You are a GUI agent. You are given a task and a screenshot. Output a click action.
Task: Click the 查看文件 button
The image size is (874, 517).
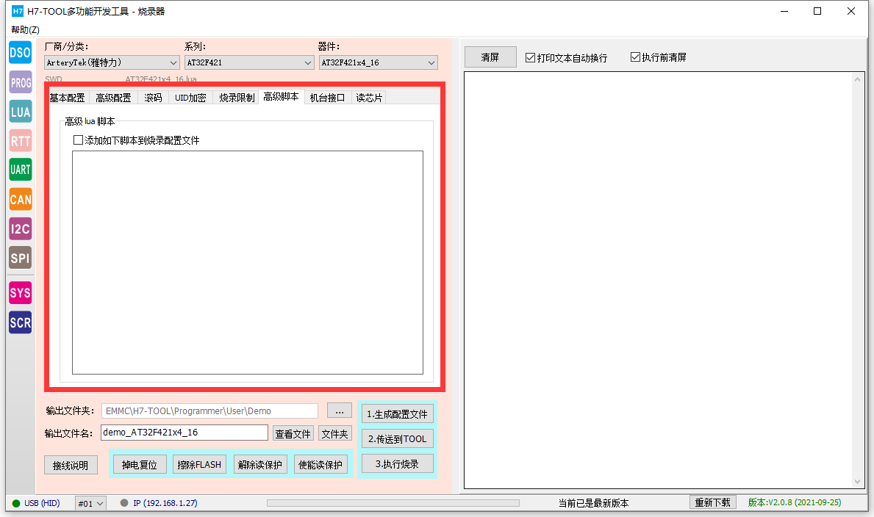[293, 433]
